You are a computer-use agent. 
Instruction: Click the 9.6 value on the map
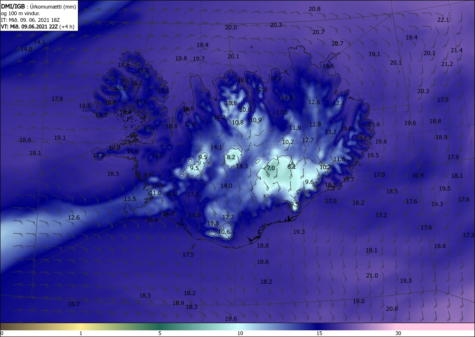[x=309, y=182]
